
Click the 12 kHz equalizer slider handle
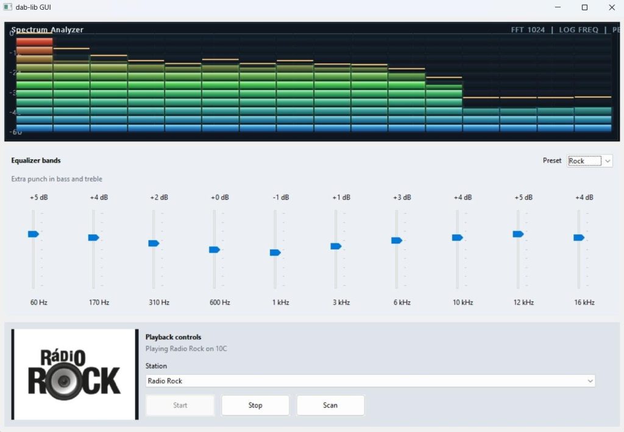(x=518, y=234)
